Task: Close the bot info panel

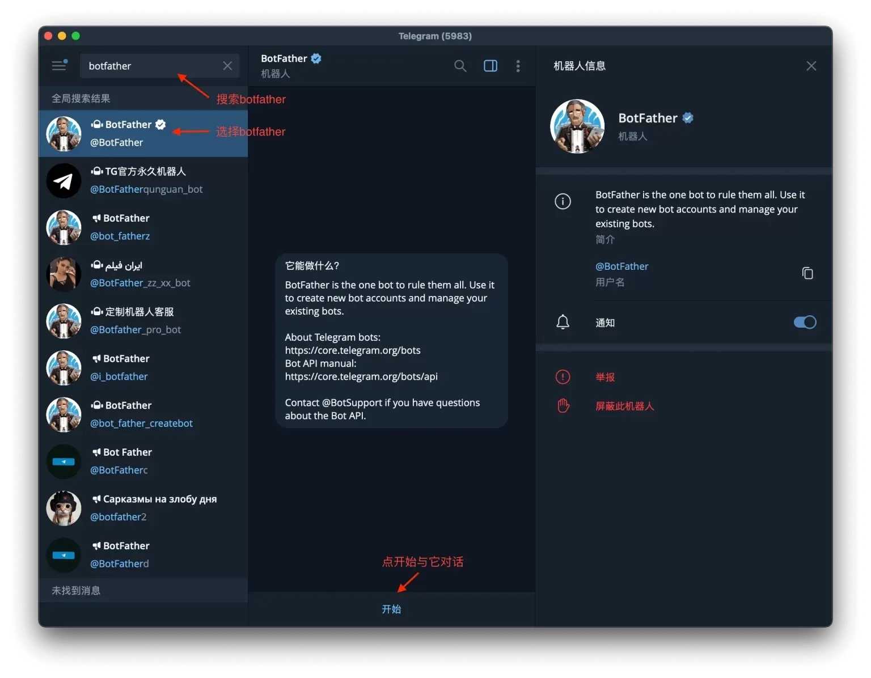Action: [x=811, y=66]
